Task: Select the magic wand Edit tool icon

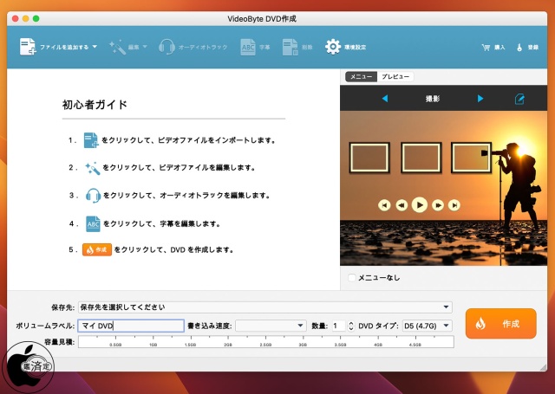Action: pyautogui.click(x=117, y=47)
